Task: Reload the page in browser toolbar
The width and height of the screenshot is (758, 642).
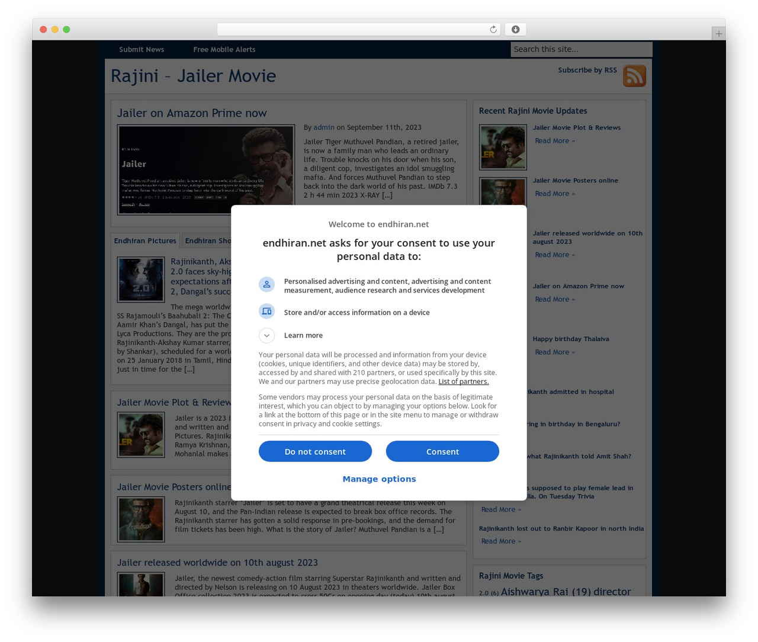Action: pyautogui.click(x=493, y=30)
